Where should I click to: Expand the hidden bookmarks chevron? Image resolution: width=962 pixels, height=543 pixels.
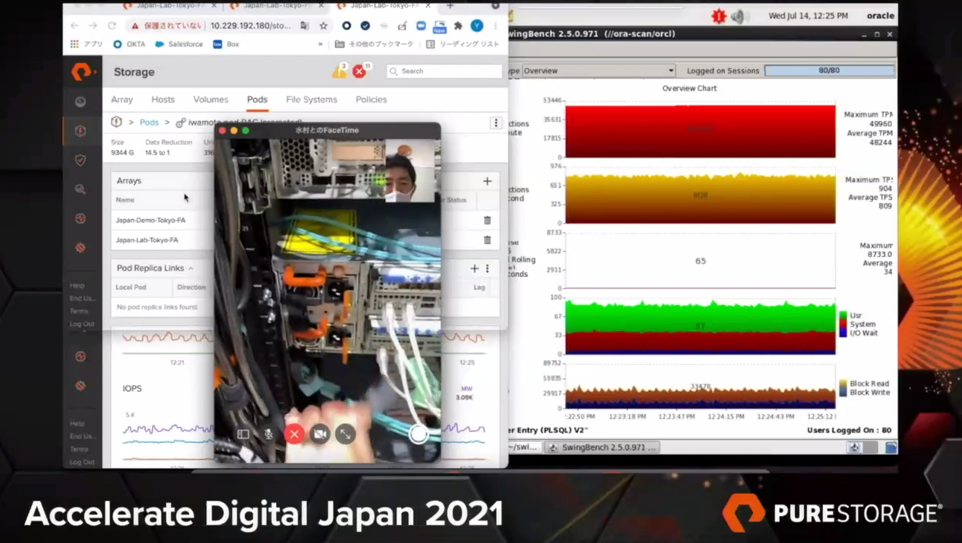(x=320, y=44)
